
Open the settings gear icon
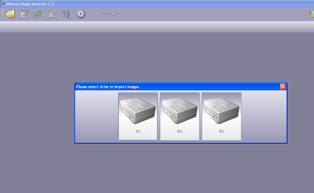coord(81,14)
